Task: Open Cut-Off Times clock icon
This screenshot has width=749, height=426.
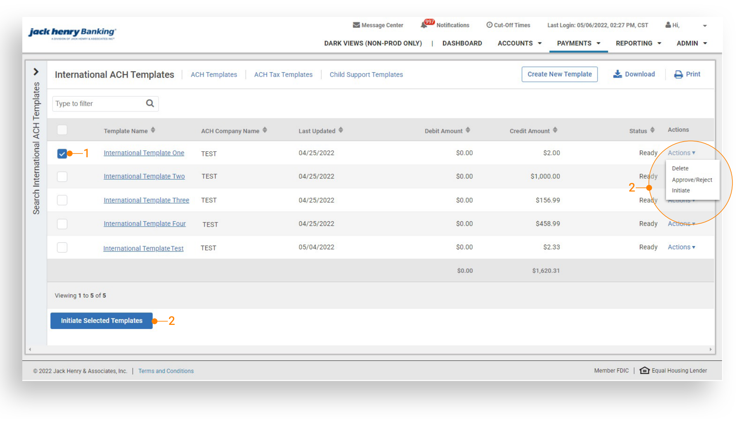Action: (489, 25)
